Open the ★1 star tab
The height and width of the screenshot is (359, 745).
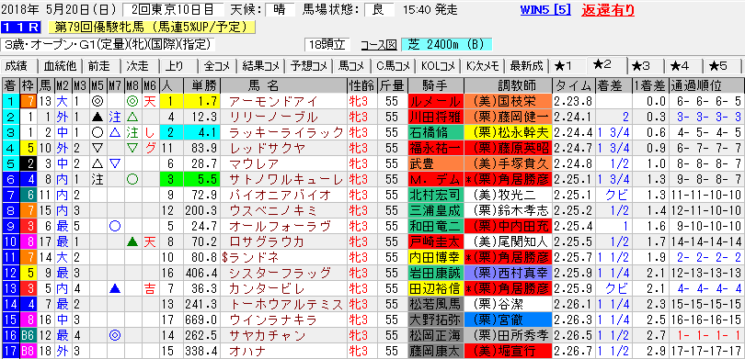(568, 66)
